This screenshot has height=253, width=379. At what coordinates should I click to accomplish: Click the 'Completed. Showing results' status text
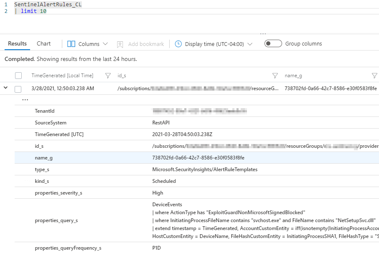[x=71, y=59]
